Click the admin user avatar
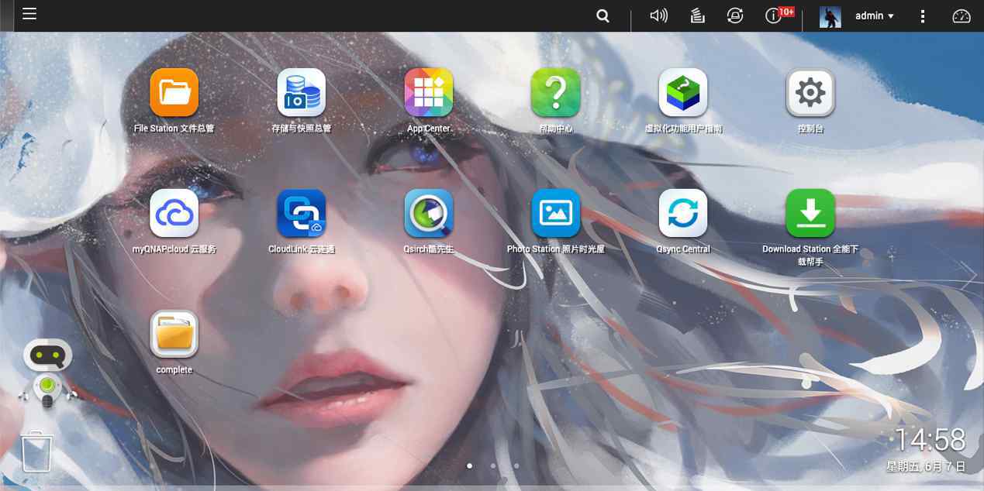This screenshot has width=984, height=491. point(830,16)
